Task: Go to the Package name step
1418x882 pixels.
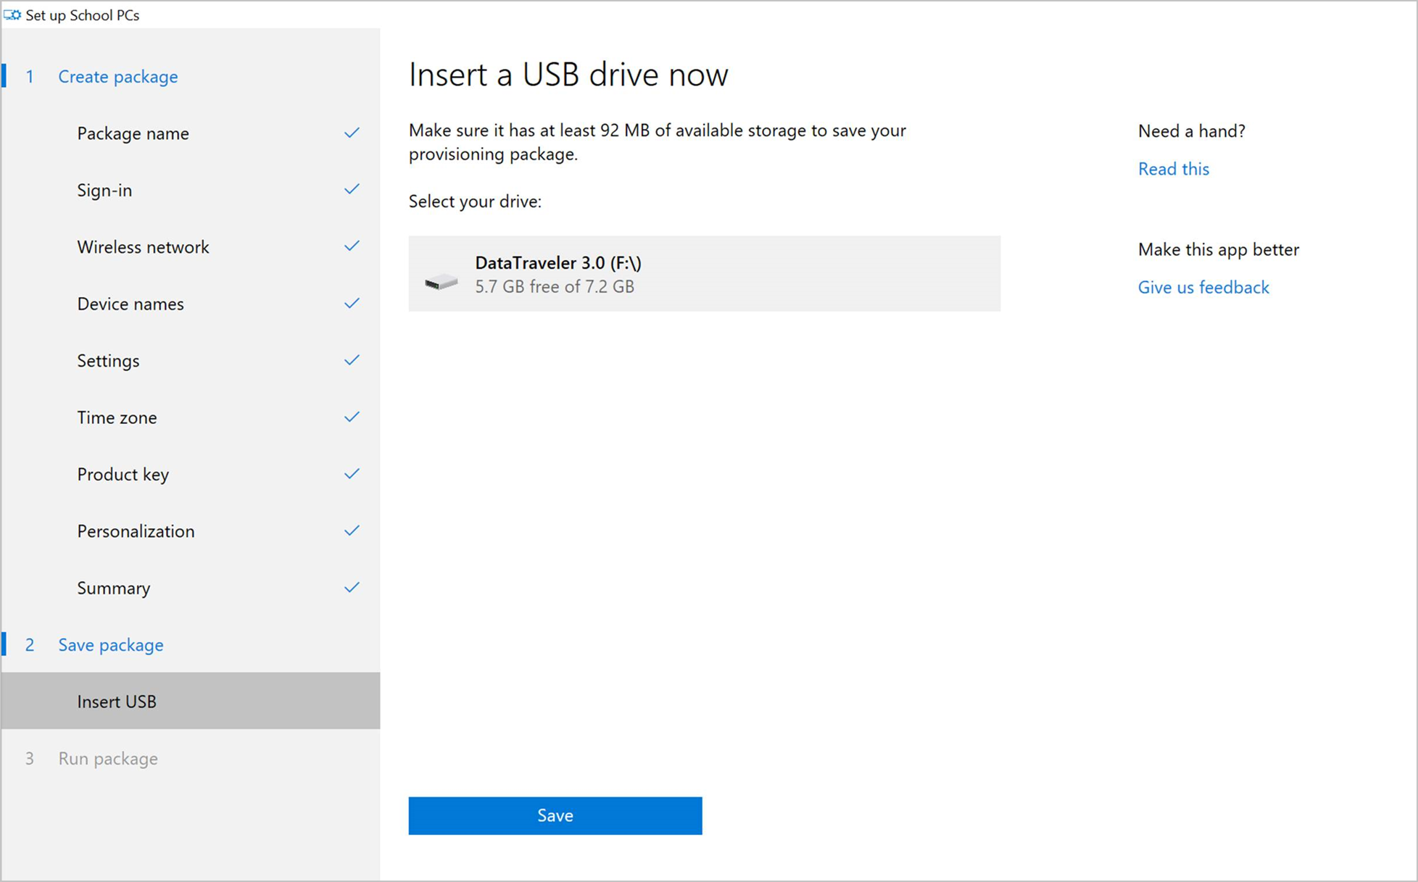Action: [133, 133]
